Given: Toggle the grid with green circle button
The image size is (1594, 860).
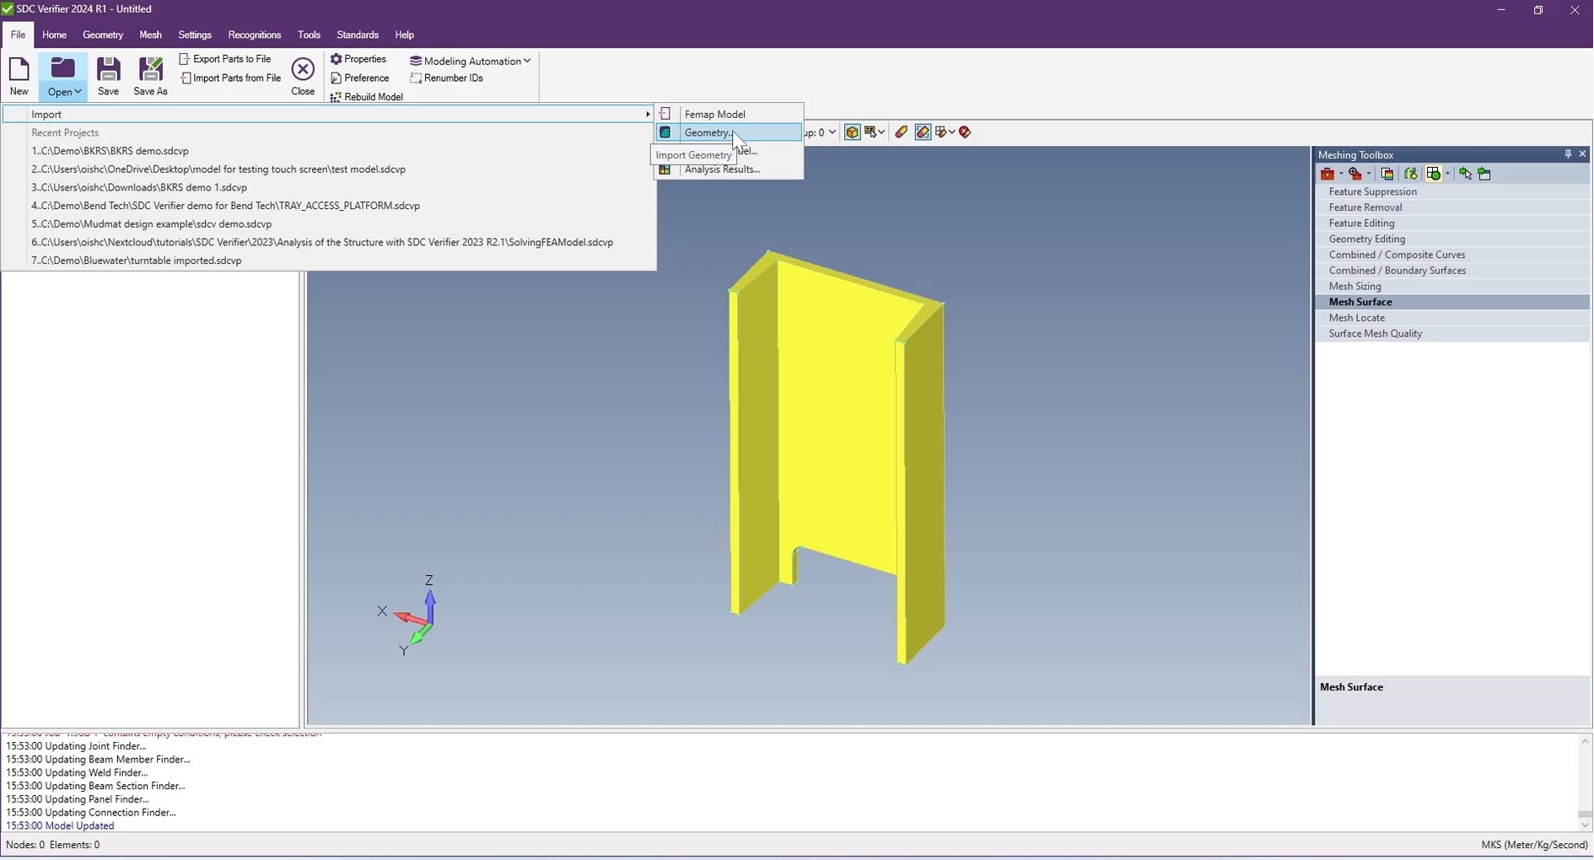Looking at the screenshot, I should [1433, 174].
